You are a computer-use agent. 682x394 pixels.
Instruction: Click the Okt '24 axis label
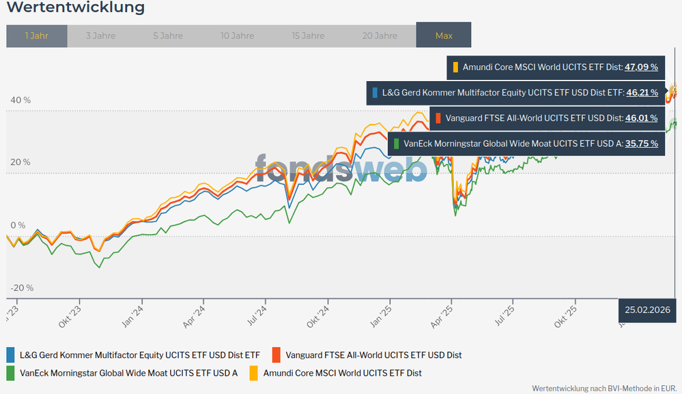click(x=318, y=316)
